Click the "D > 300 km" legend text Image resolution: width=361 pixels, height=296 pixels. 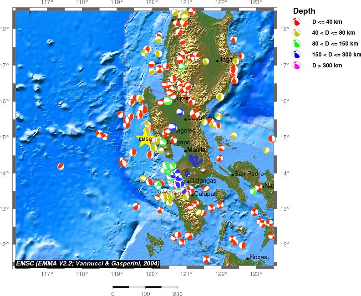(x=327, y=66)
